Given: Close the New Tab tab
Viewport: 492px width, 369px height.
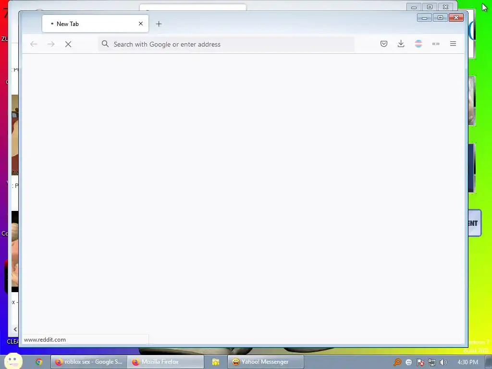Looking at the screenshot, I should click(141, 24).
